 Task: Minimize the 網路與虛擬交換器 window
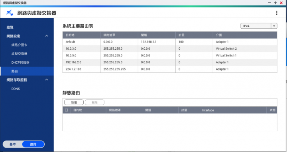coord(269,3)
